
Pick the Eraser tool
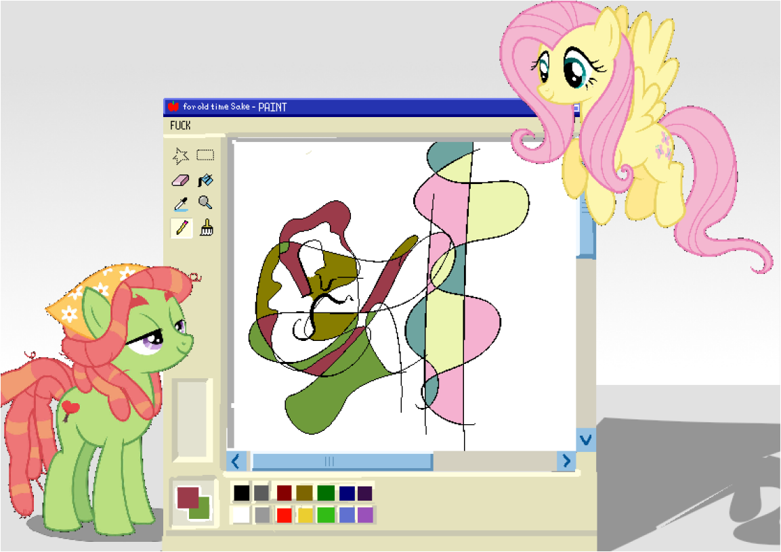tap(180, 179)
